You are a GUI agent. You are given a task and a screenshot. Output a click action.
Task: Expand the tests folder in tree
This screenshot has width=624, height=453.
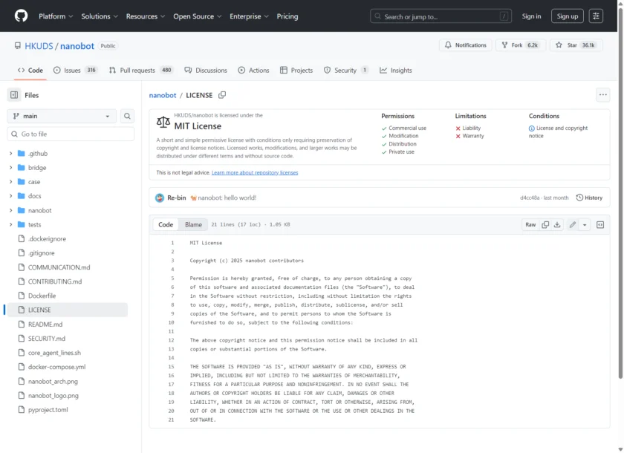coord(11,224)
